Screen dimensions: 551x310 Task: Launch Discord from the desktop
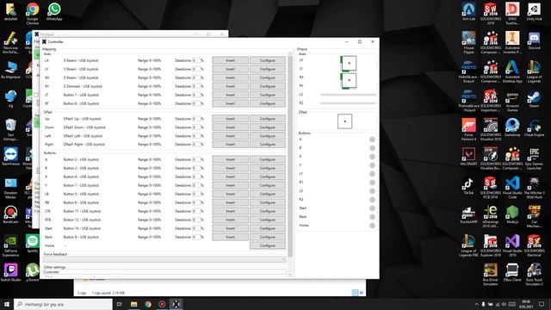(x=534, y=40)
